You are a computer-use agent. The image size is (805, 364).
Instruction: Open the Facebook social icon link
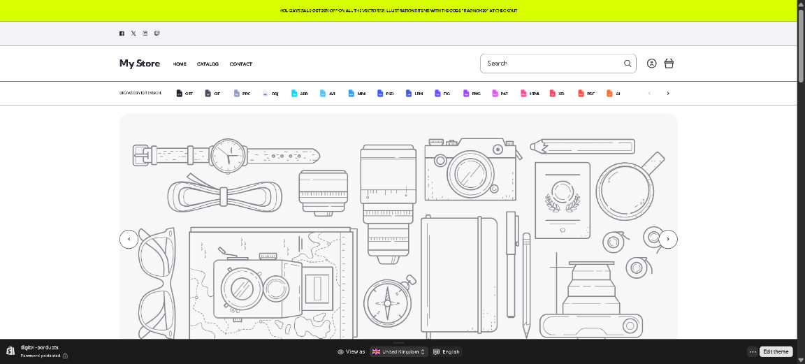122,33
